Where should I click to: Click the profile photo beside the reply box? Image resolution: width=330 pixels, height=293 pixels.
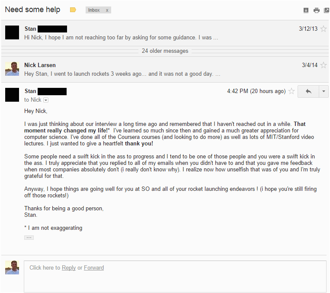click(12, 267)
